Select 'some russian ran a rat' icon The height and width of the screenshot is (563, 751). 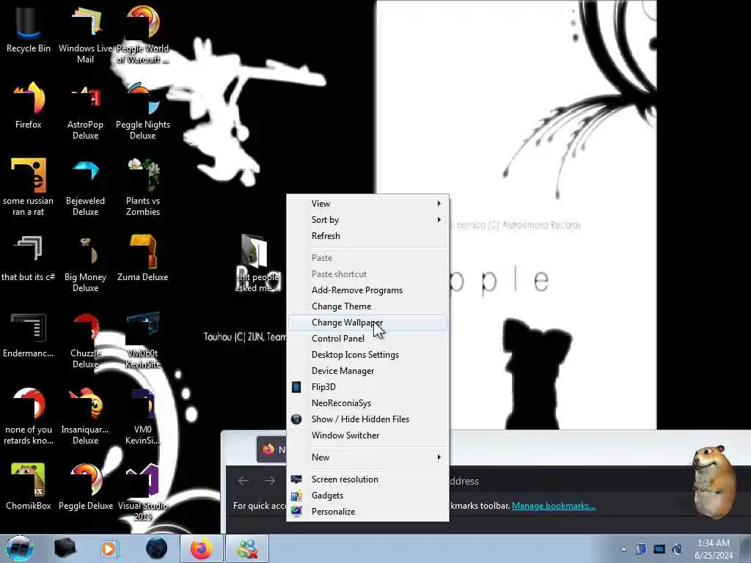29,187
